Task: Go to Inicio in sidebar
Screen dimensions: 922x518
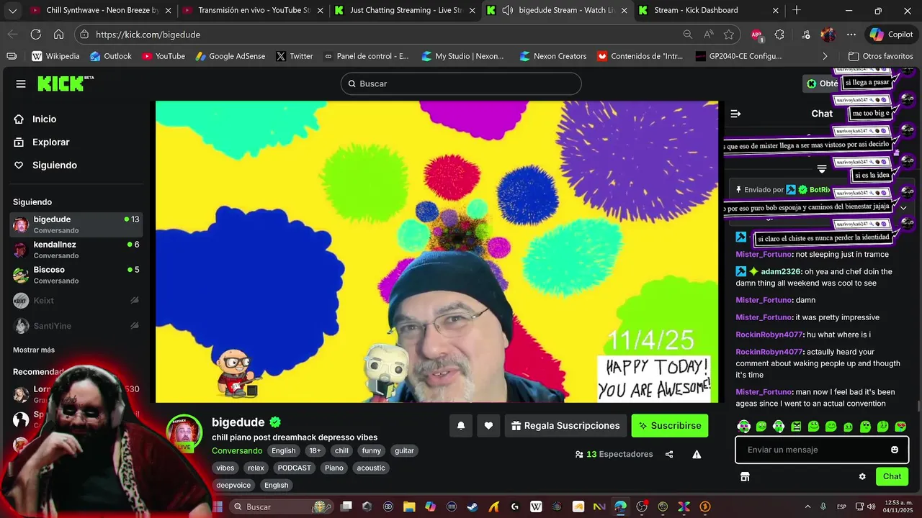Action: (x=44, y=119)
